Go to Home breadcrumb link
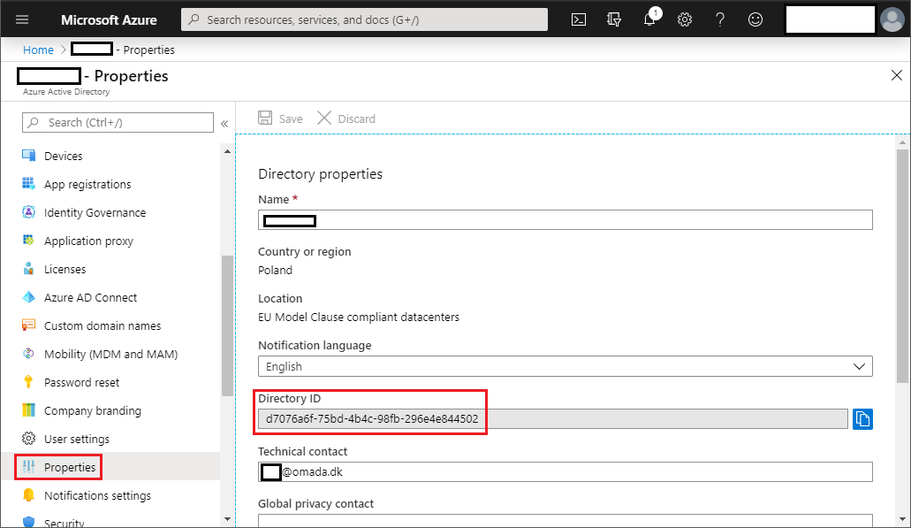The height and width of the screenshot is (528, 911). pos(38,50)
